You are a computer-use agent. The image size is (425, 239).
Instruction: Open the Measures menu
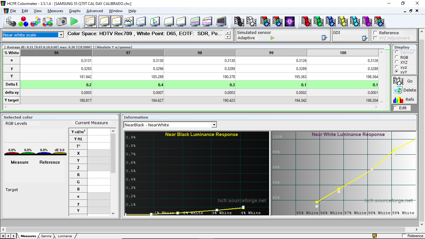click(x=55, y=11)
